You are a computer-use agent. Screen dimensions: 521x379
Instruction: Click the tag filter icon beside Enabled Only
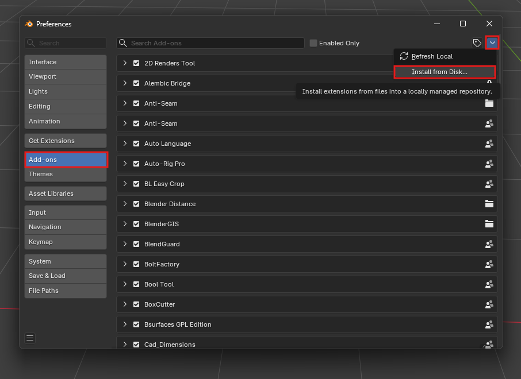tap(477, 43)
